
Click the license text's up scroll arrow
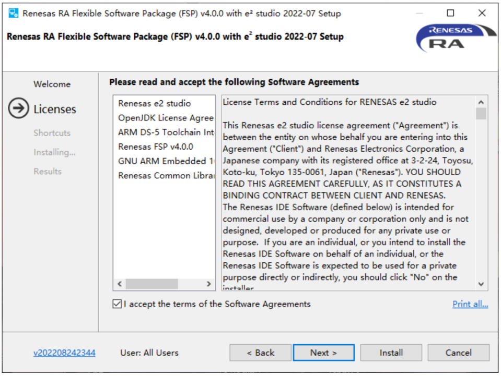(x=481, y=102)
